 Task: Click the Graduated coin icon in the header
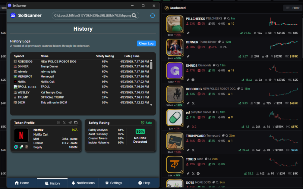[x=166, y=8]
